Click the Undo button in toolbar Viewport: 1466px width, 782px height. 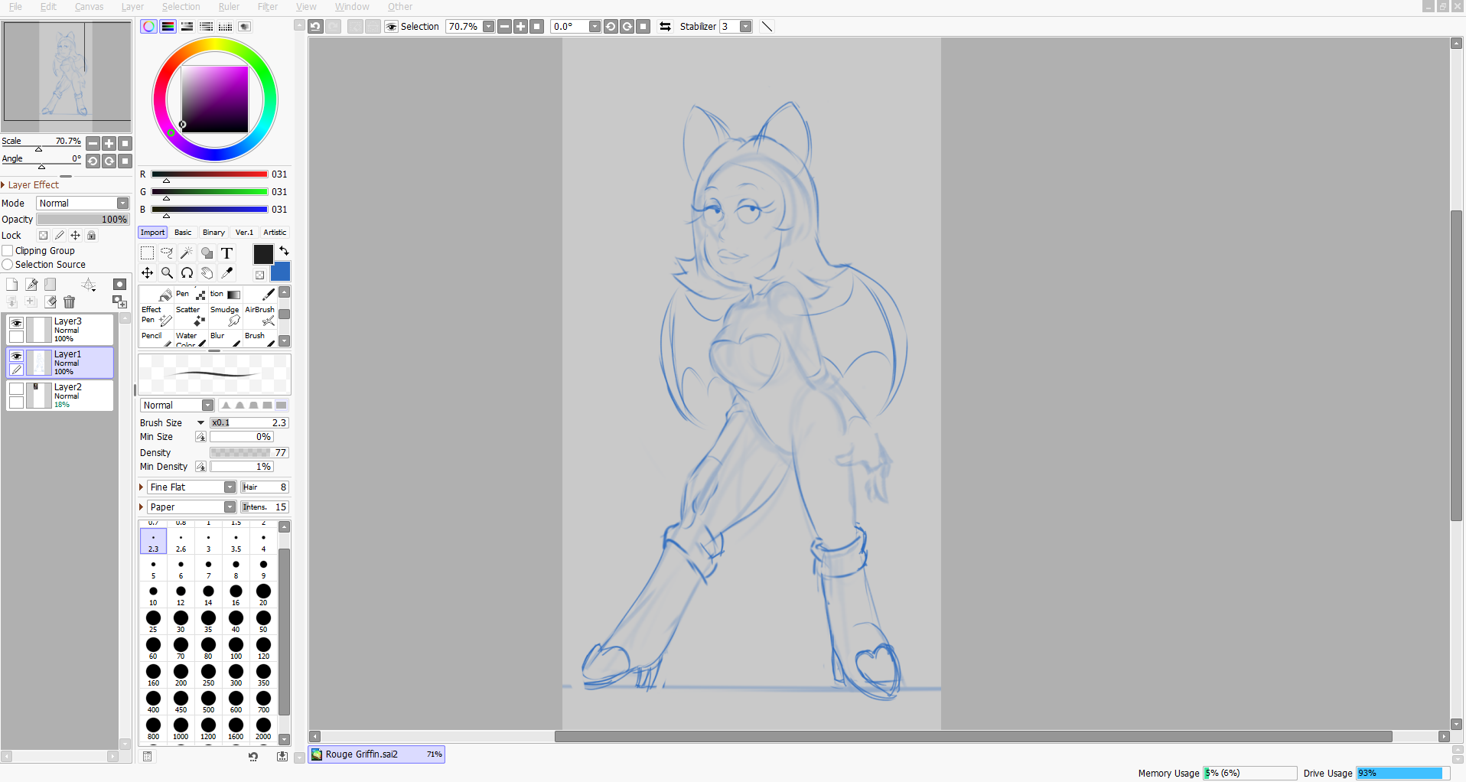point(315,27)
